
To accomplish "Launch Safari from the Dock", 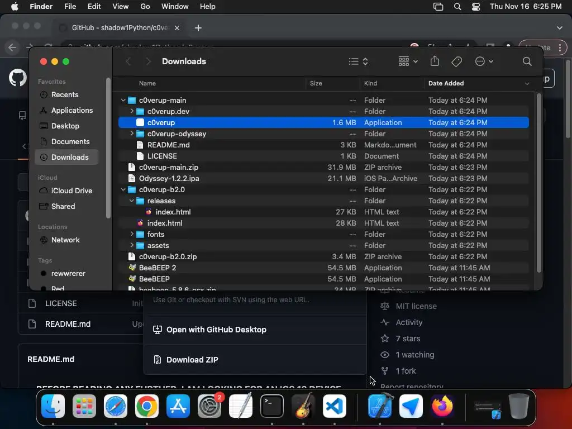I will [x=116, y=406].
